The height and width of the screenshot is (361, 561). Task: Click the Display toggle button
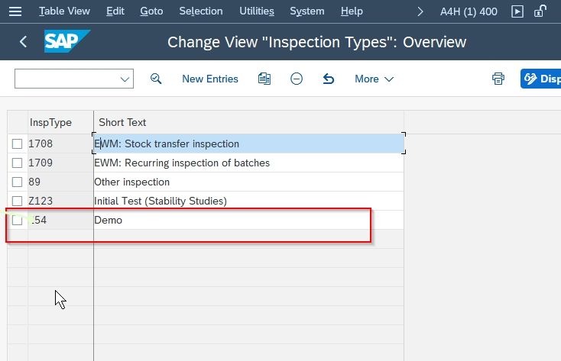tap(540, 79)
